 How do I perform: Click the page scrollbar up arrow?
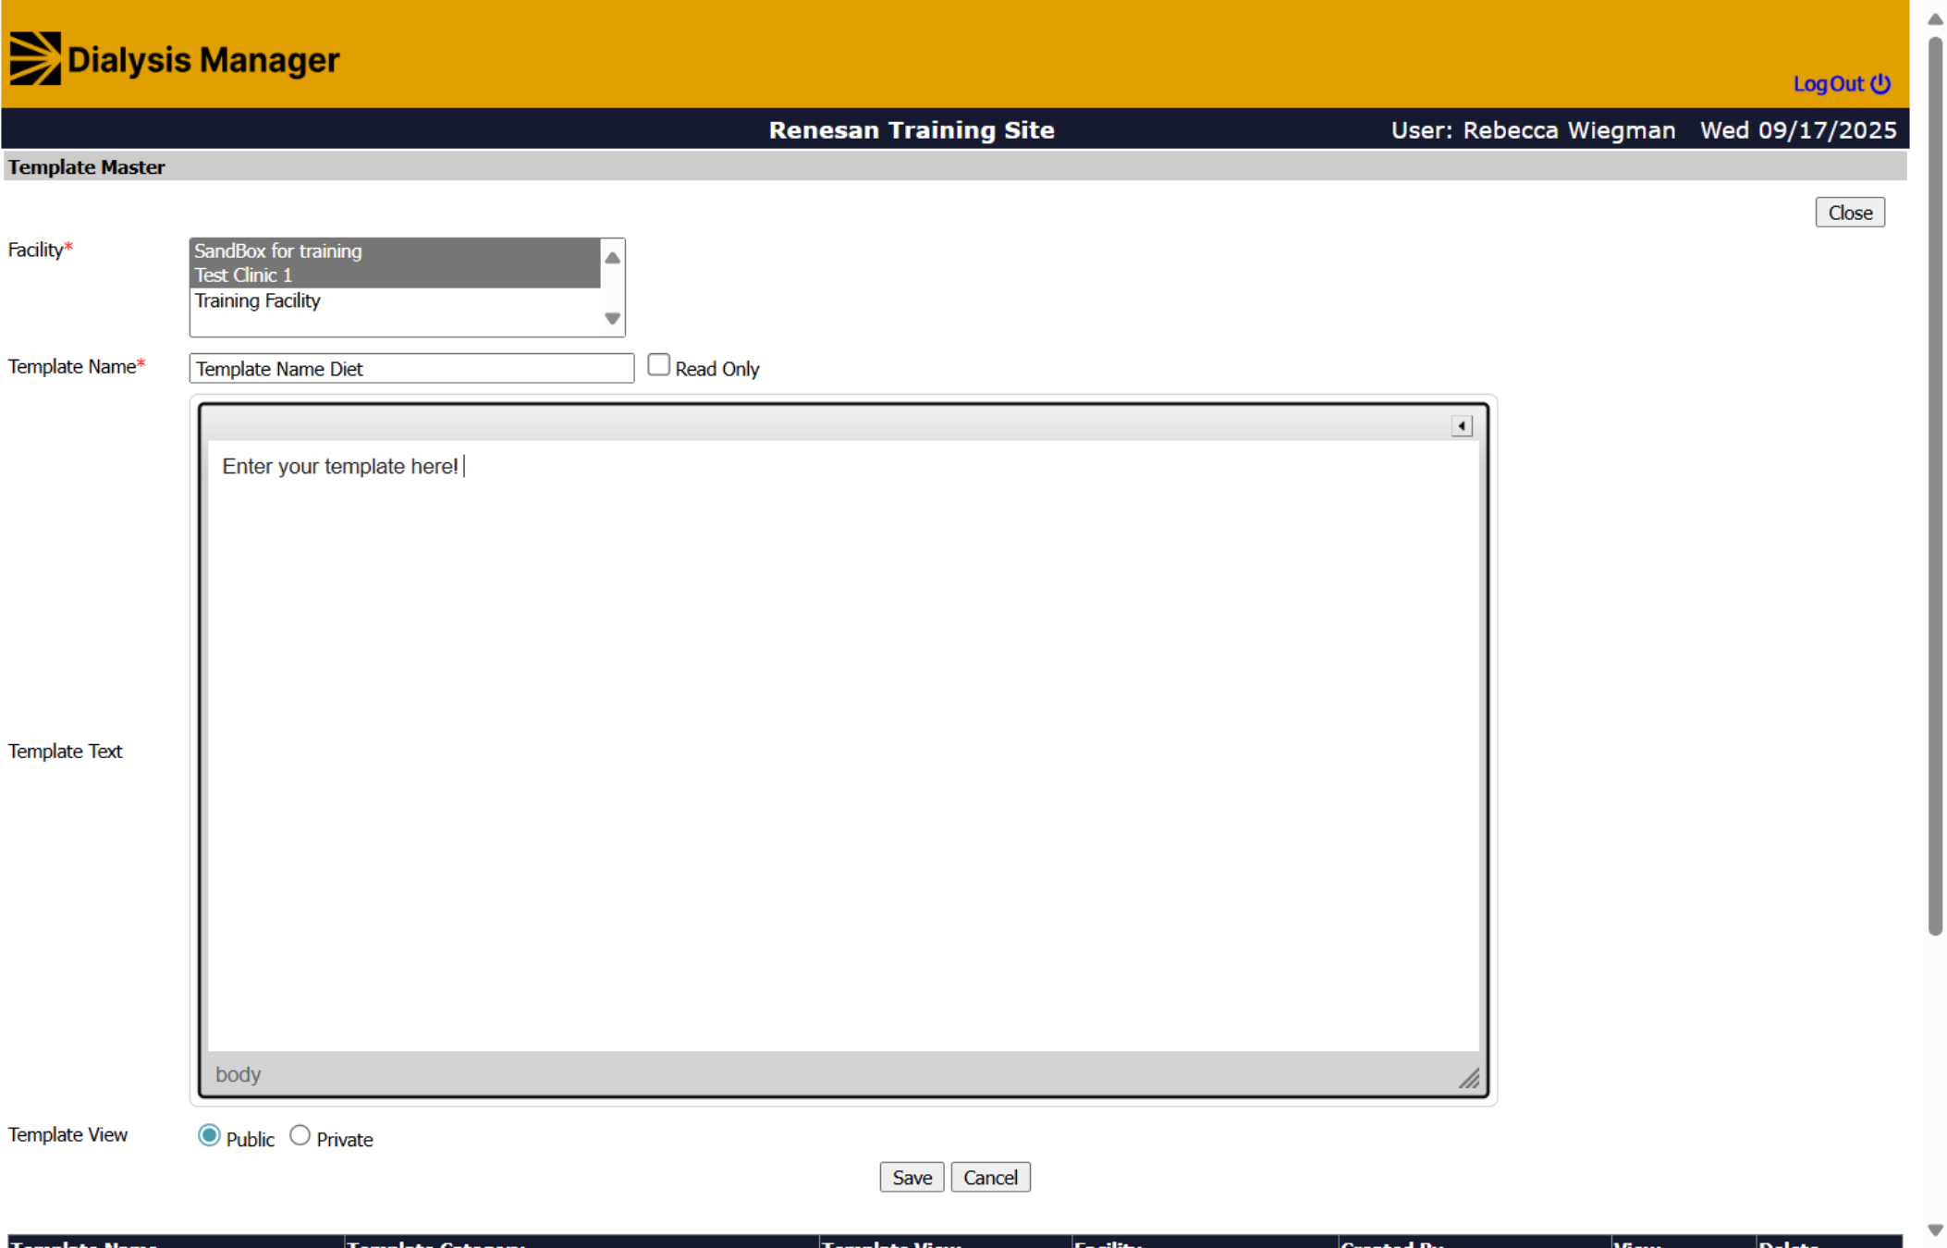[x=1934, y=18]
